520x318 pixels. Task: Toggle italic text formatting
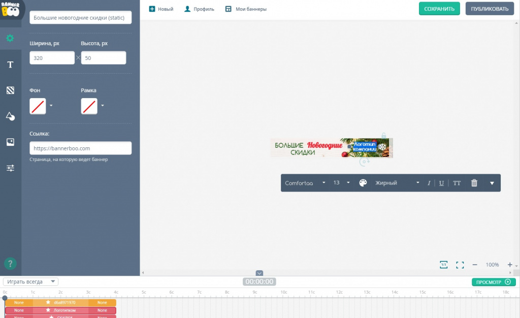(x=429, y=183)
